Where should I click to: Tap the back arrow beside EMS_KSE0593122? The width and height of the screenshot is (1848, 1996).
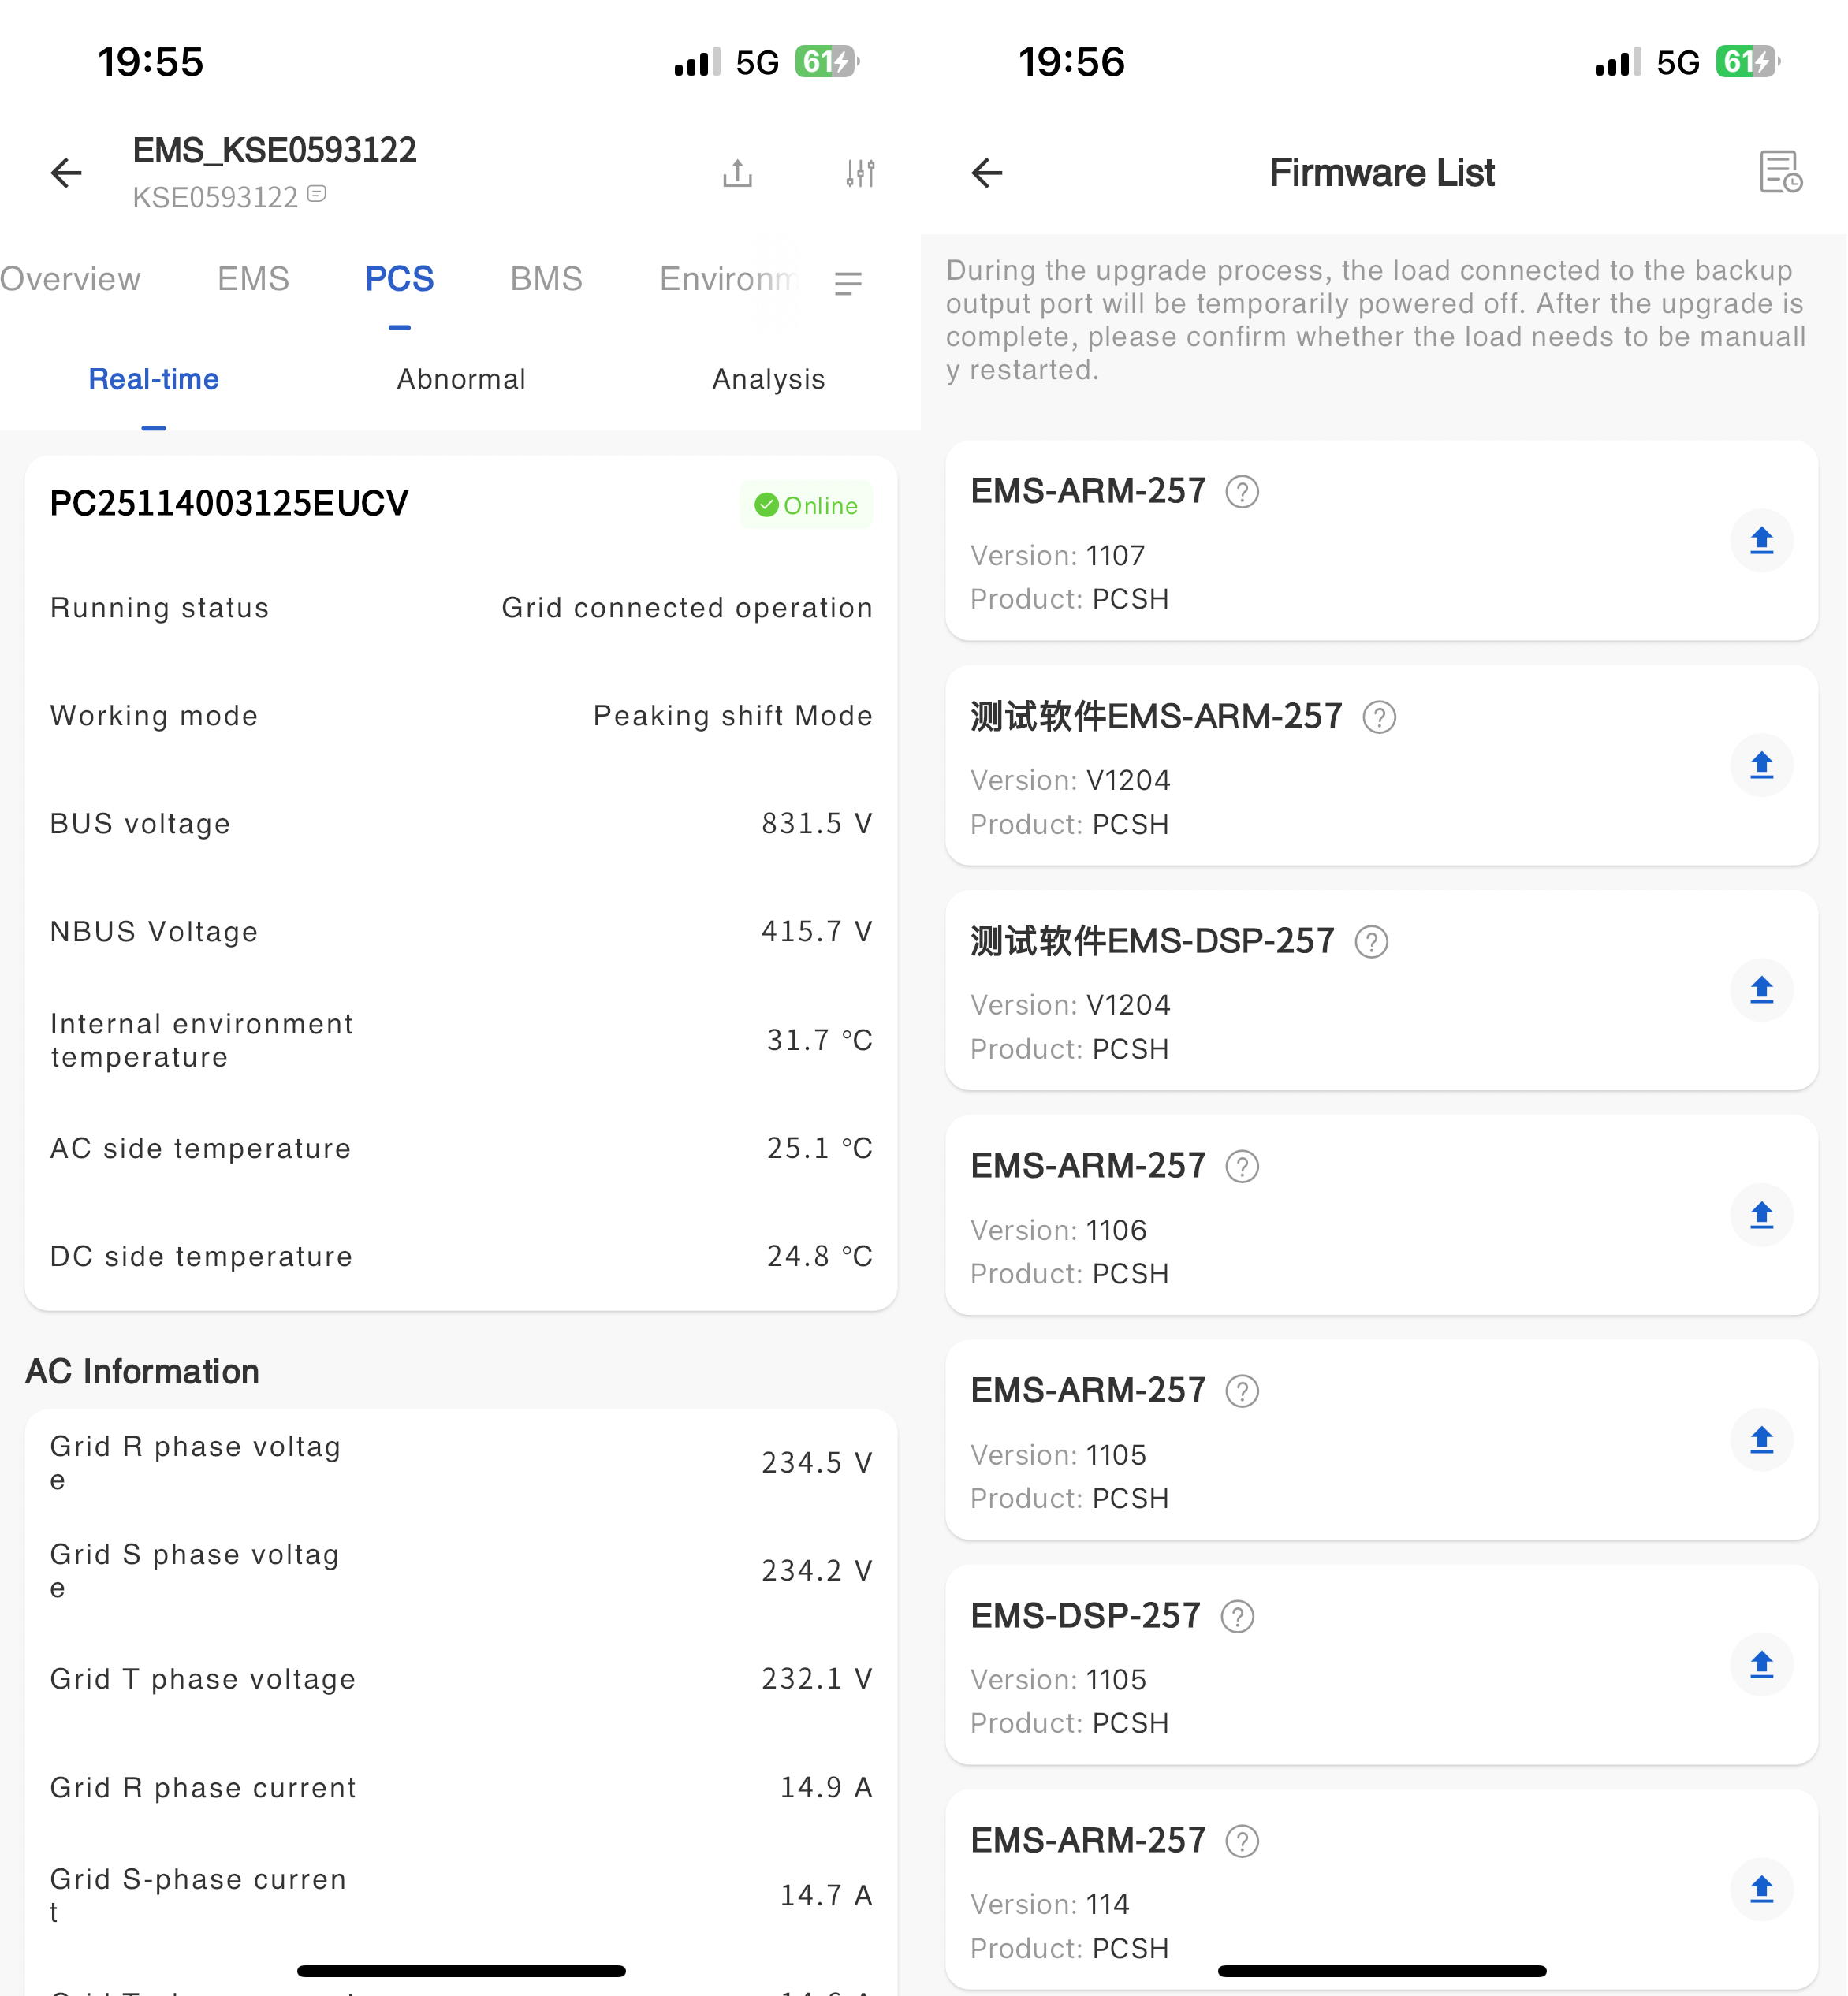tap(66, 173)
